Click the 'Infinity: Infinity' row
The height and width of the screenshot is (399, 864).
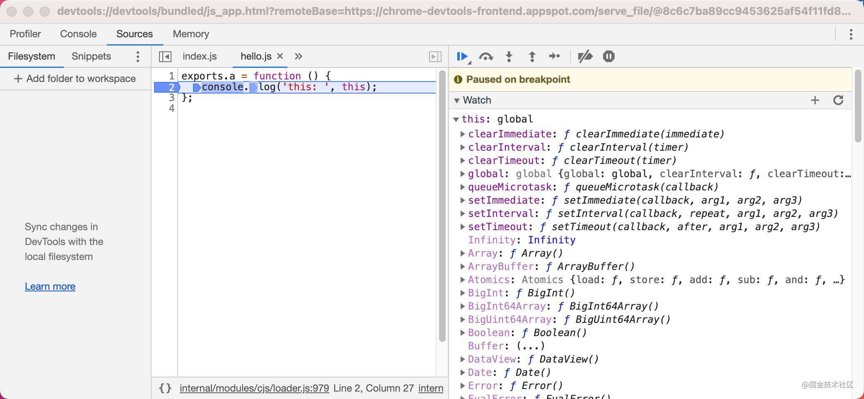pyautogui.click(x=521, y=240)
